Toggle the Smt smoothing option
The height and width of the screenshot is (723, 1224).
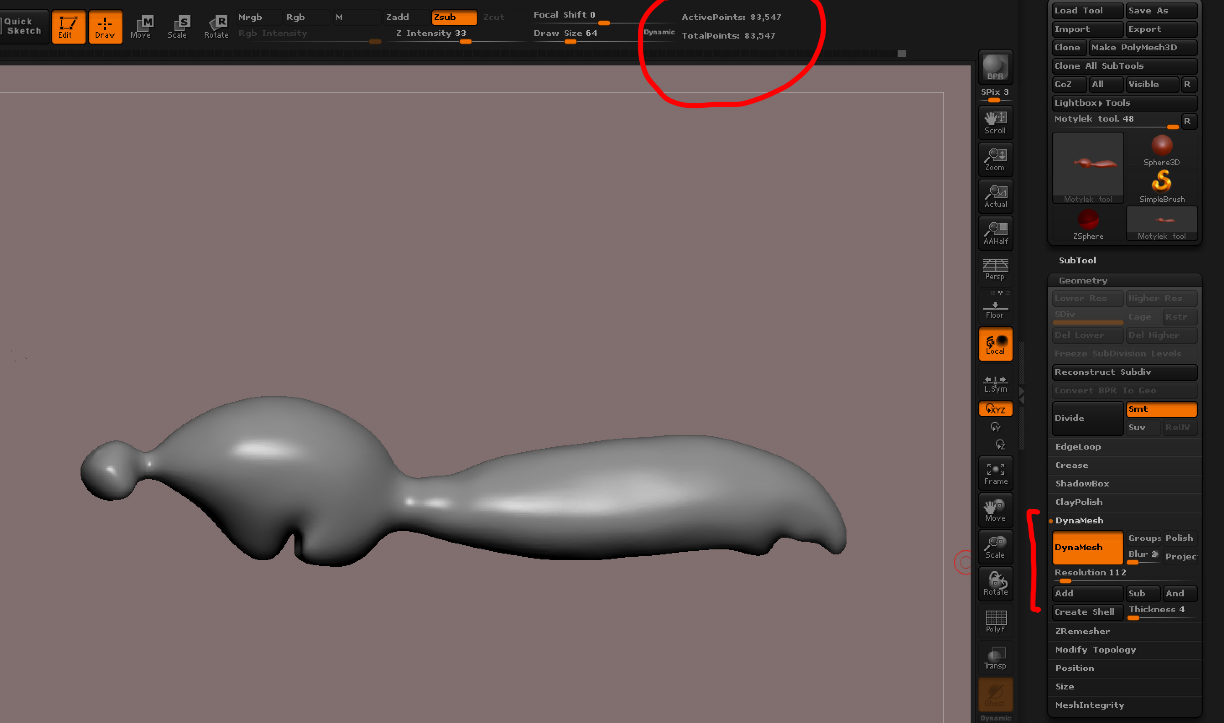click(1161, 409)
